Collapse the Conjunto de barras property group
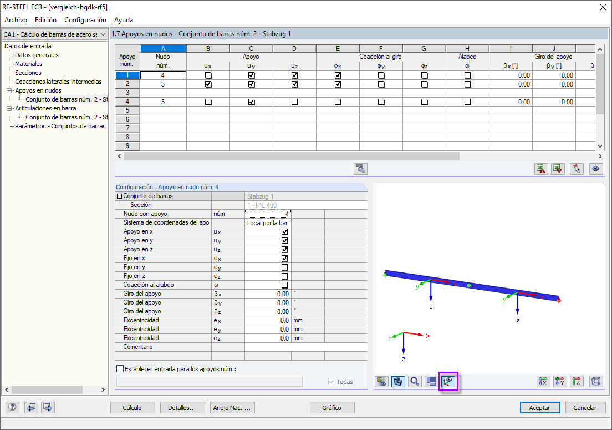This screenshot has height=430, width=612. 119,196
